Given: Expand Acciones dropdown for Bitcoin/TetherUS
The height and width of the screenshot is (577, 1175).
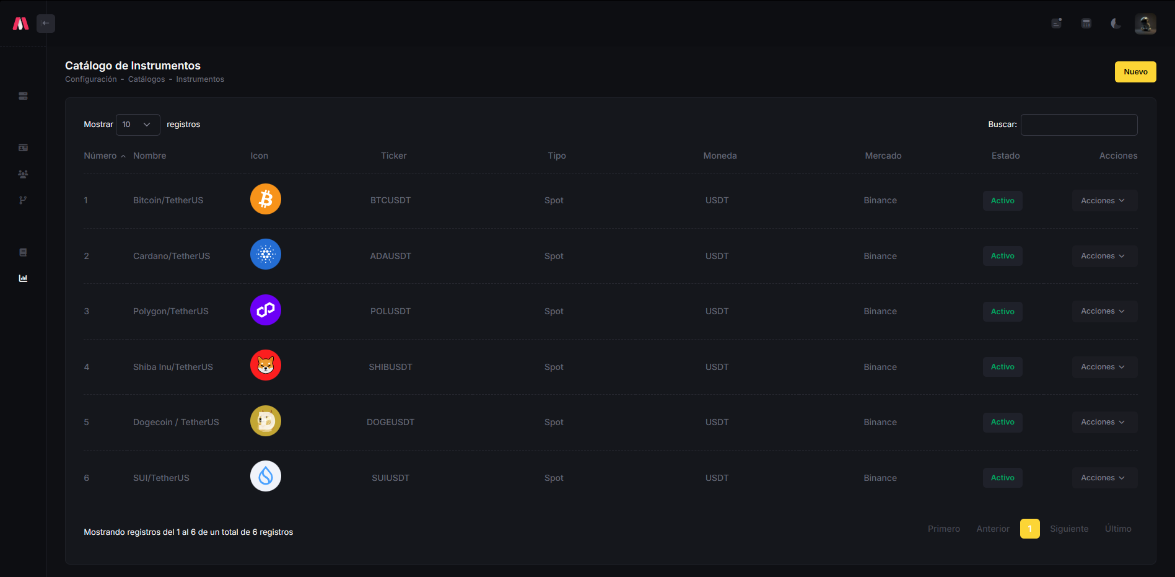Looking at the screenshot, I should (x=1104, y=201).
